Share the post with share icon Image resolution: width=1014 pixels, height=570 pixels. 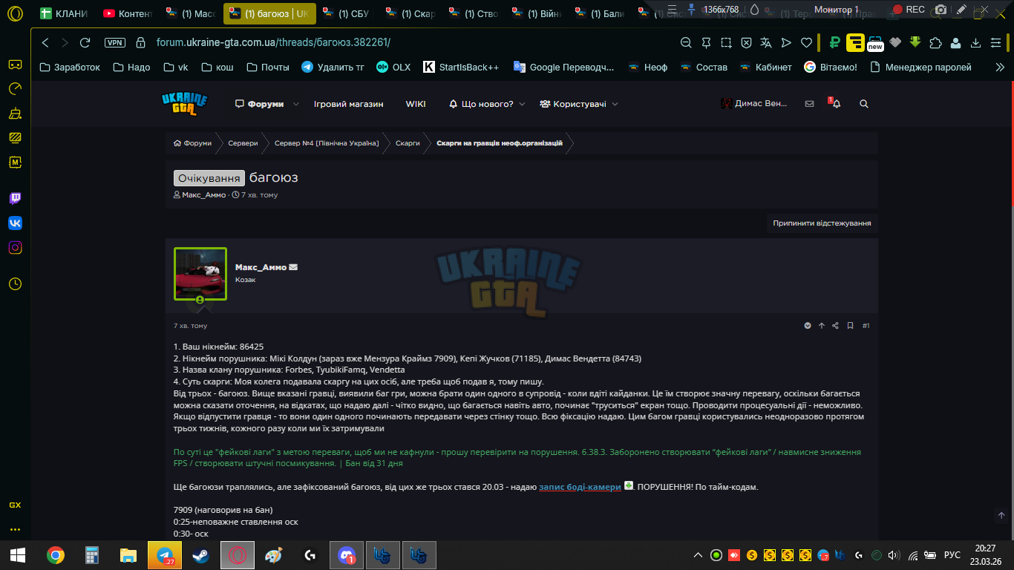click(836, 326)
